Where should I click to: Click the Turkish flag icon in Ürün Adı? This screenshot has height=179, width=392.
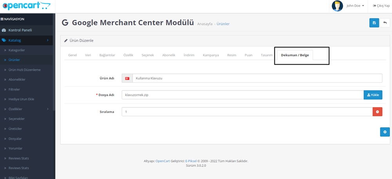(127, 78)
